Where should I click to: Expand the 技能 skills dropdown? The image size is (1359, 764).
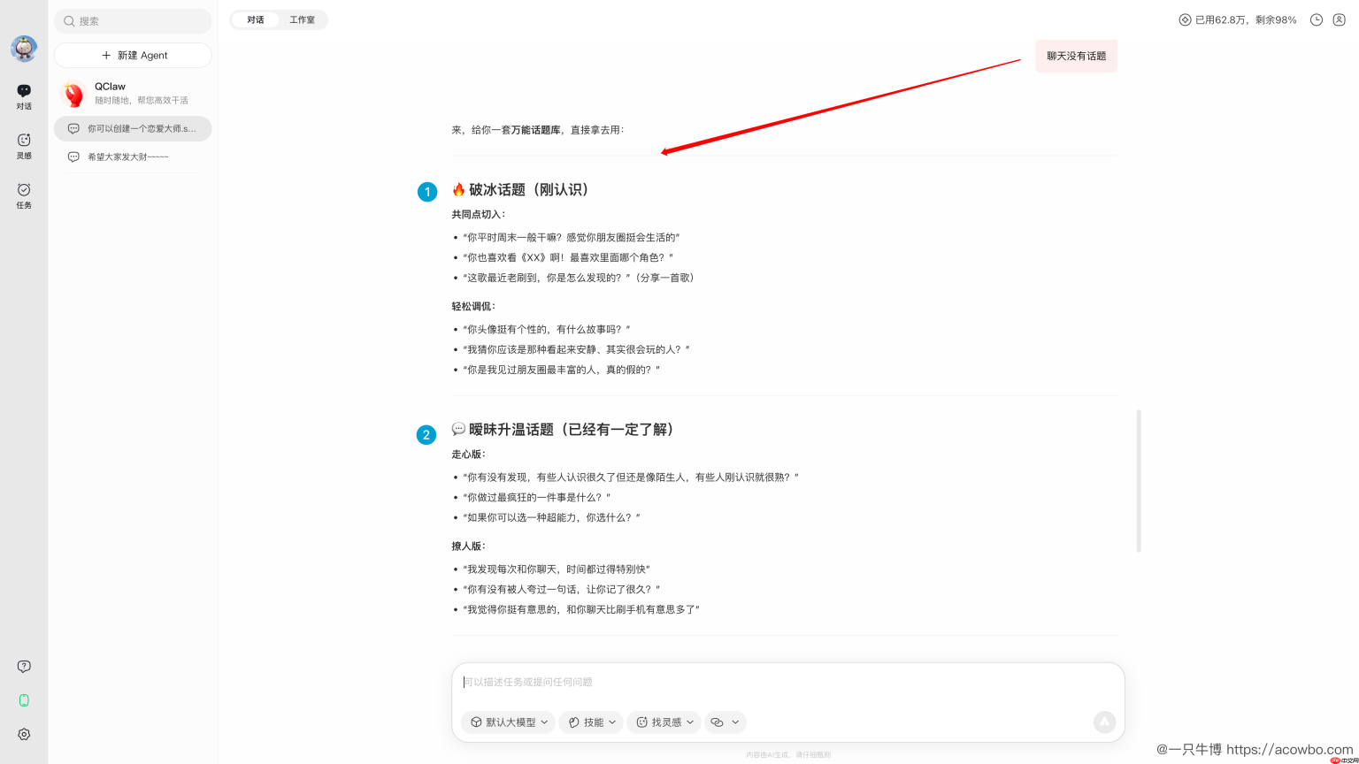pyautogui.click(x=591, y=722)
